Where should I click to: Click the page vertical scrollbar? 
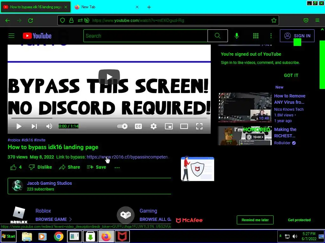322,65
